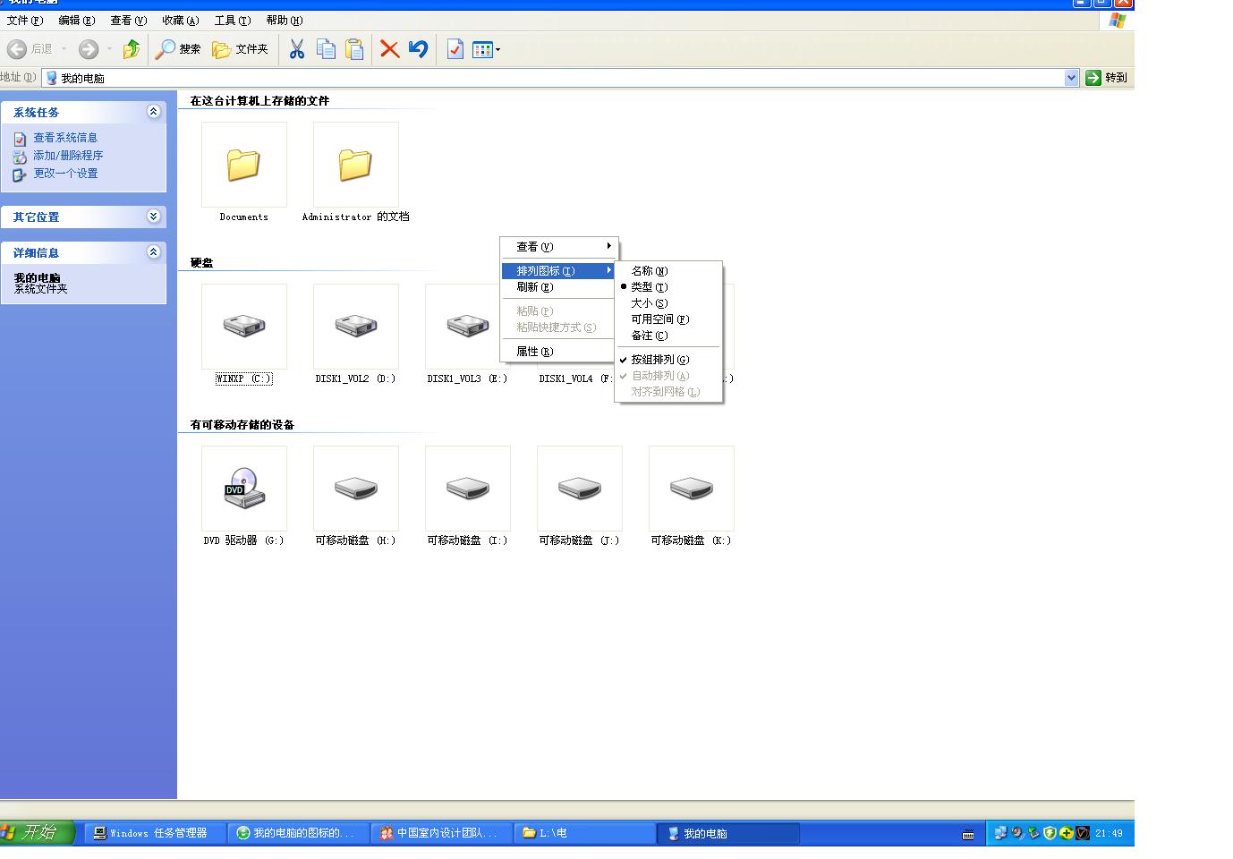
Task: Open the 文件 (File) menu
Action: [x=24, y=21]
